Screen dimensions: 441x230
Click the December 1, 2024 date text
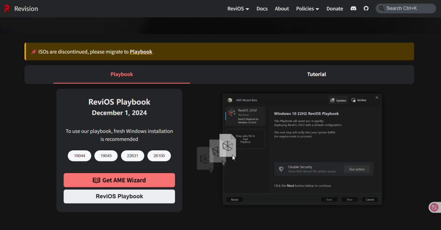coord(119,113)
